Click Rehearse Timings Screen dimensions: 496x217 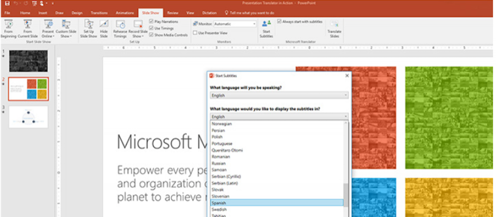(120, 29)
